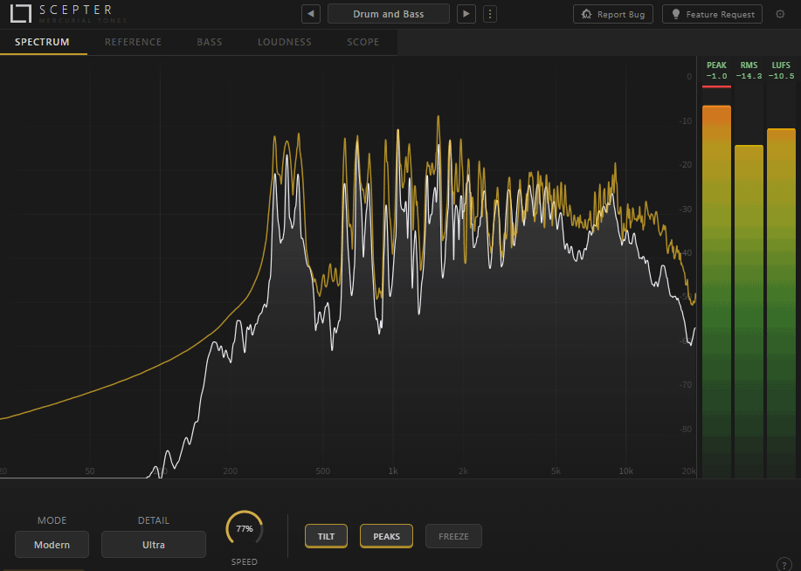Enable FREEZE on the spectrum

[453, 536]
